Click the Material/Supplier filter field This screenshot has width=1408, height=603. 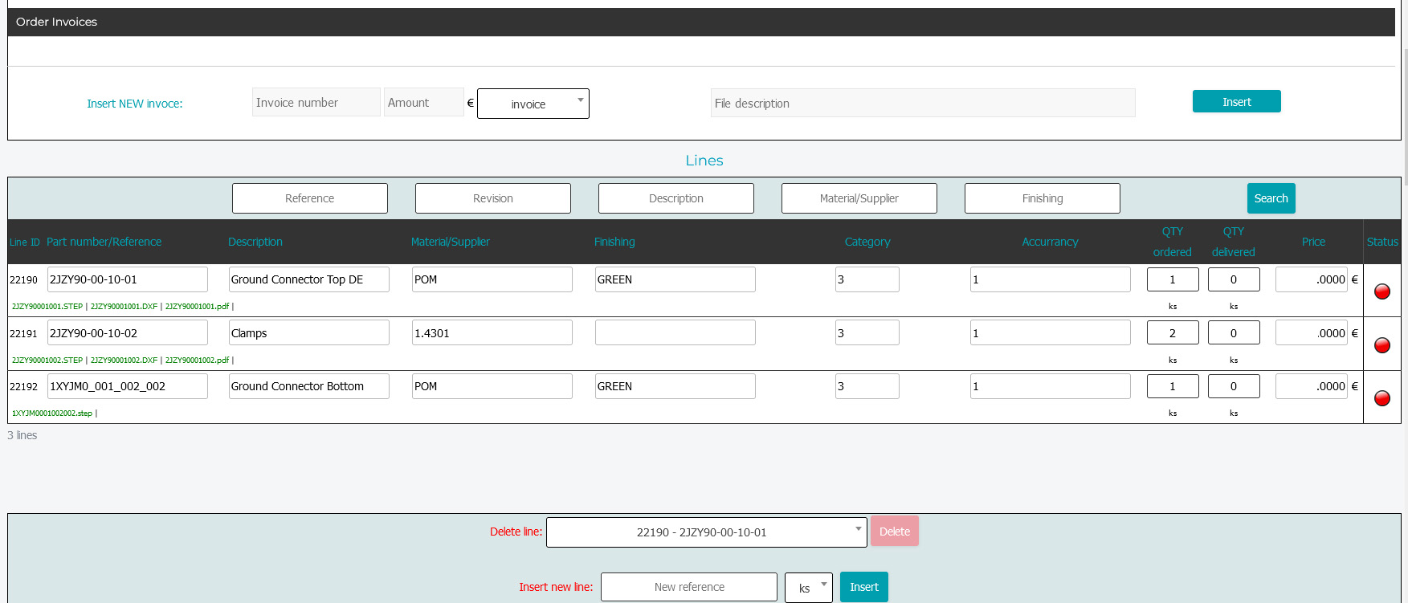(859, 198)
